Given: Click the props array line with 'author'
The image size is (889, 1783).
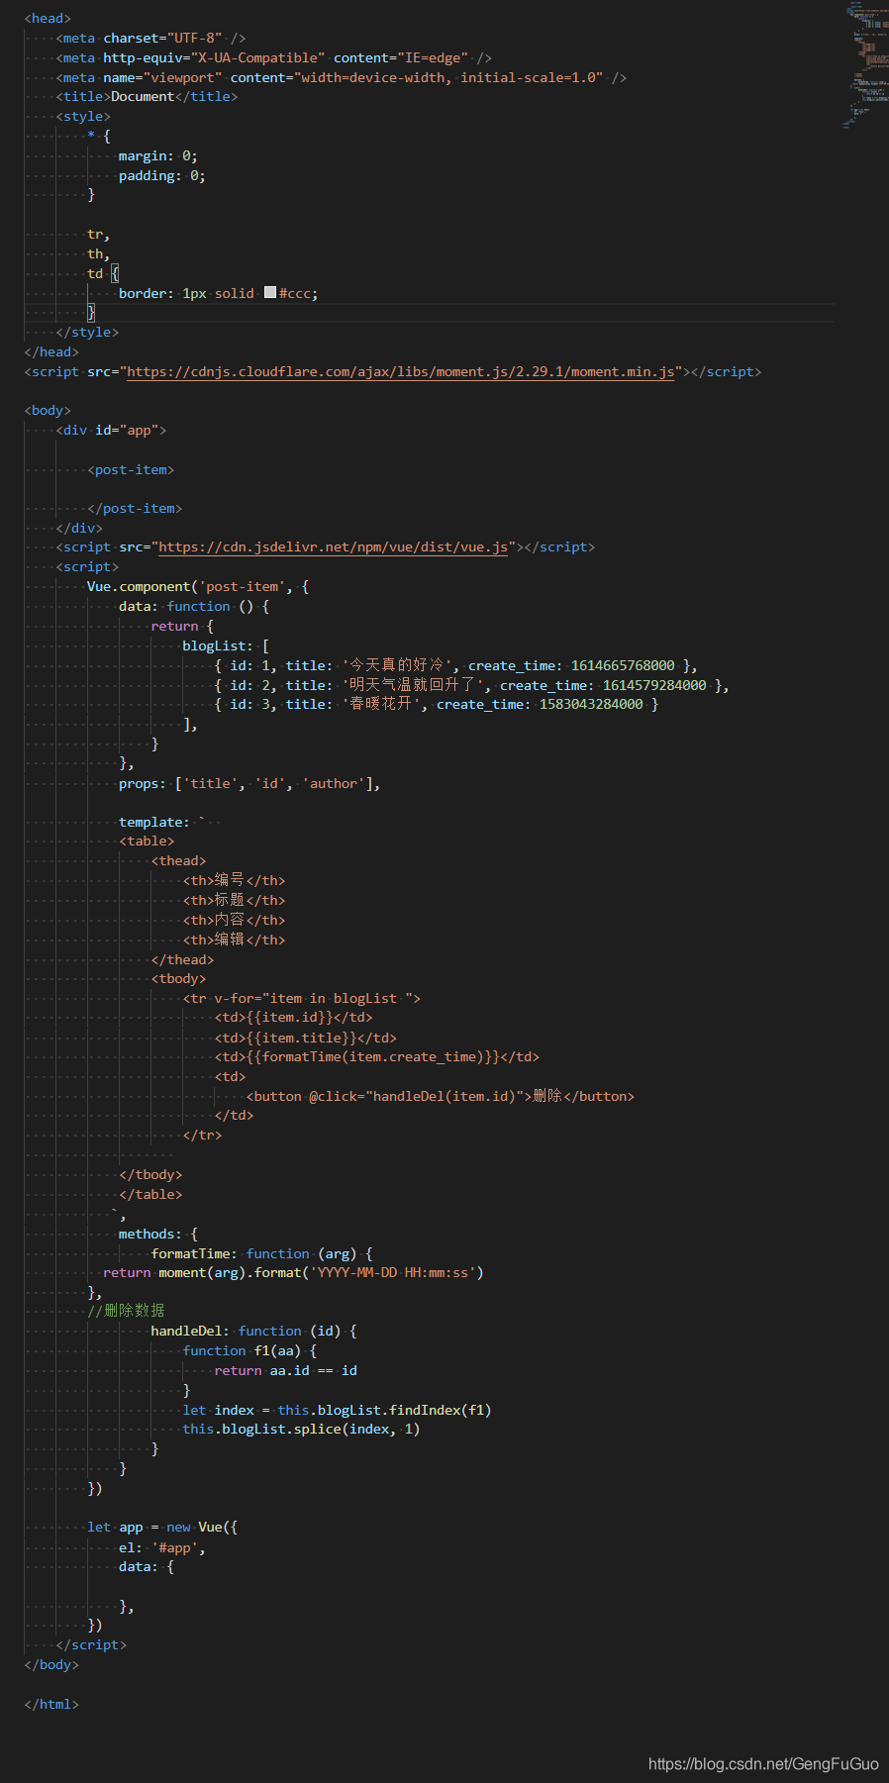Looking at the screenshot, I should (249, 784).
